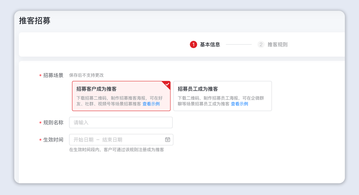Switch to the 推客规则 step
This screenshot has width=359, height=195.
point(278,44)
